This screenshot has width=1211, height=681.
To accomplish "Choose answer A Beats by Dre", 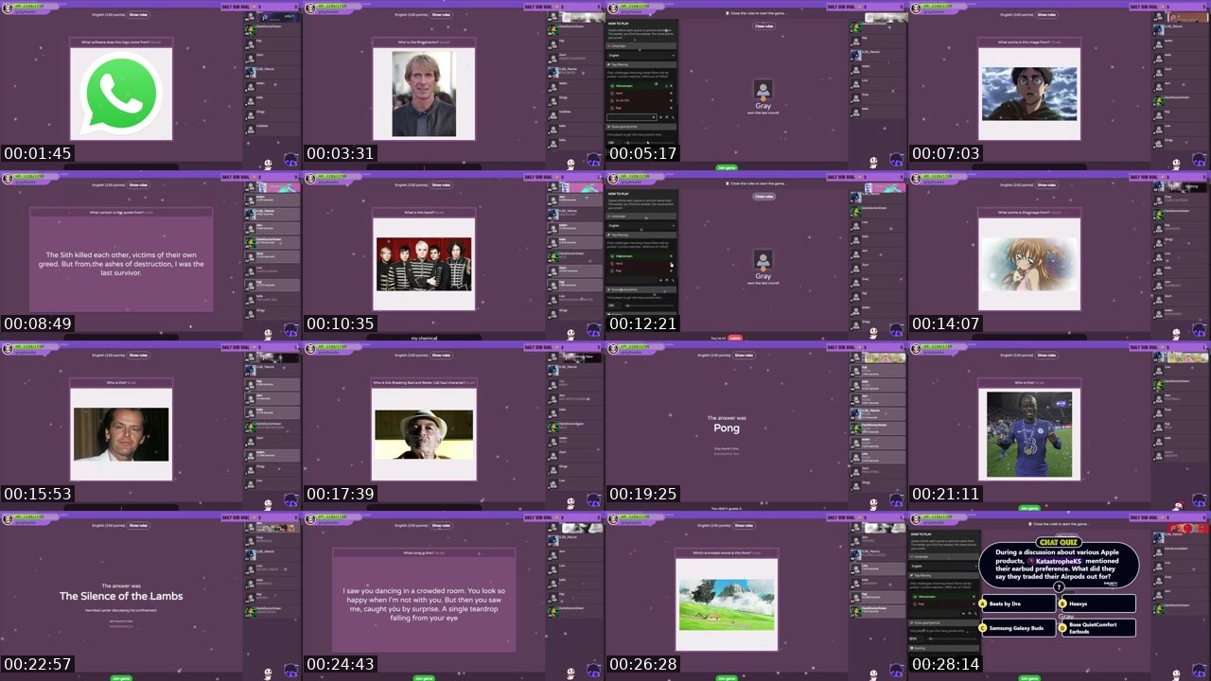I will click(1018, 603).
